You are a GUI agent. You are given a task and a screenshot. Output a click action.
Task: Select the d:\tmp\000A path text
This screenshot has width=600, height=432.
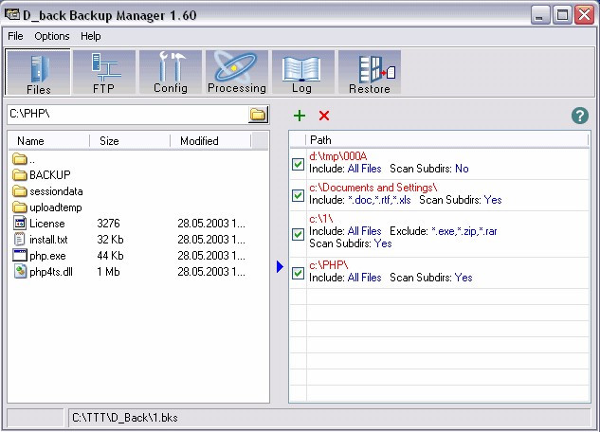(x=337, y=156)
